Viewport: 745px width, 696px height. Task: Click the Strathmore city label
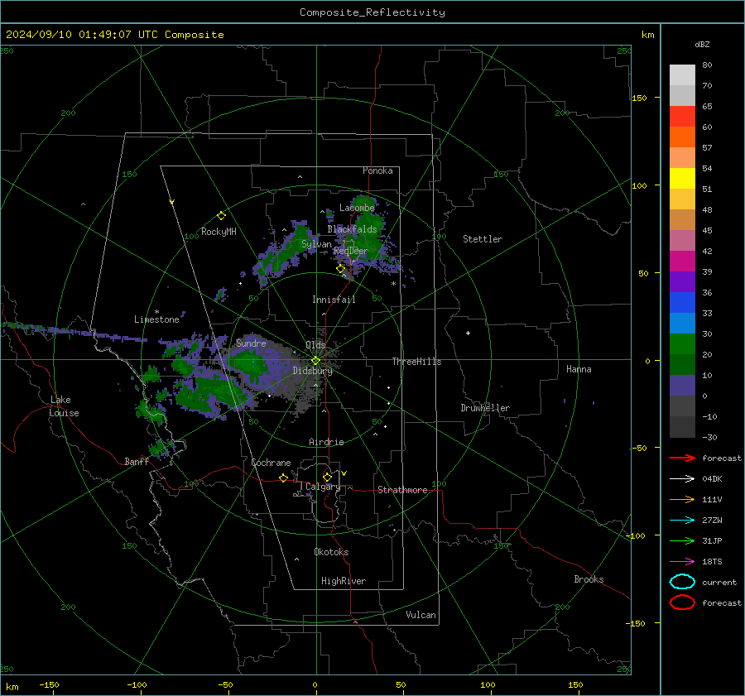point(402,490)
